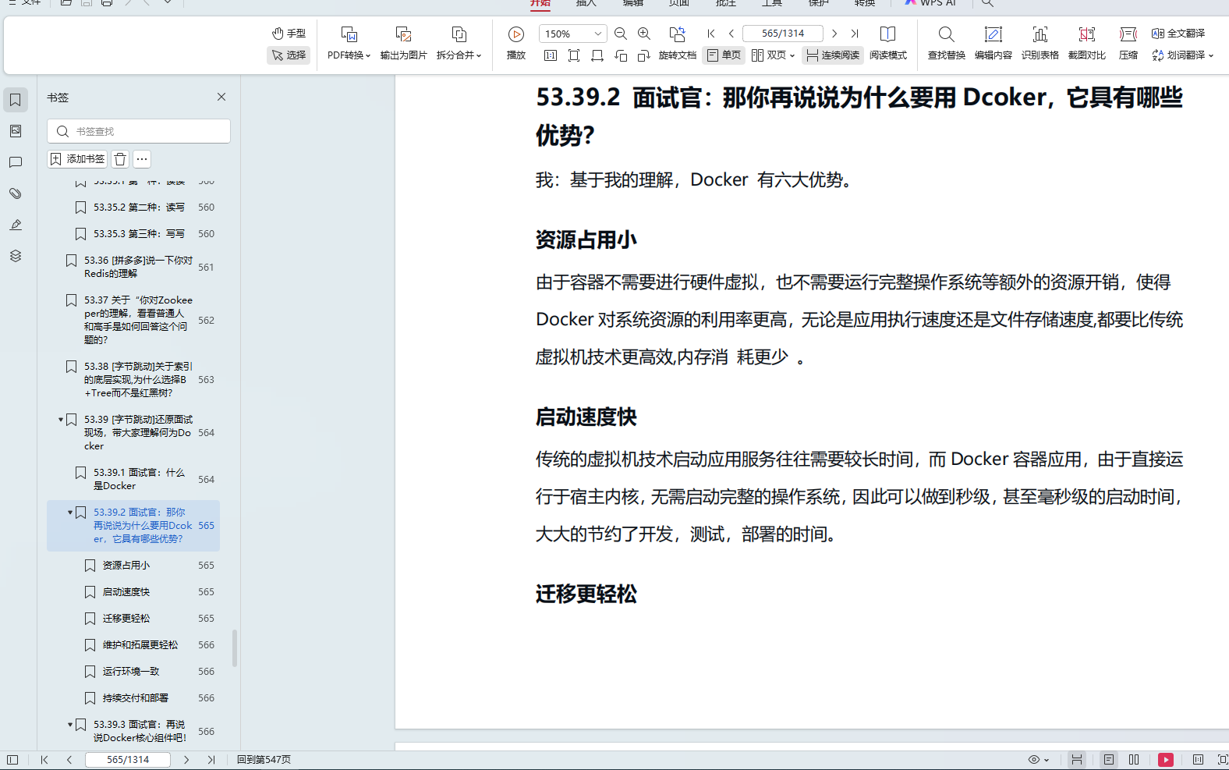Image resolution: width=1229 pixels, height=770 pixels.
Task: Go to previous page in toolbar
Action: coord(731,34)
